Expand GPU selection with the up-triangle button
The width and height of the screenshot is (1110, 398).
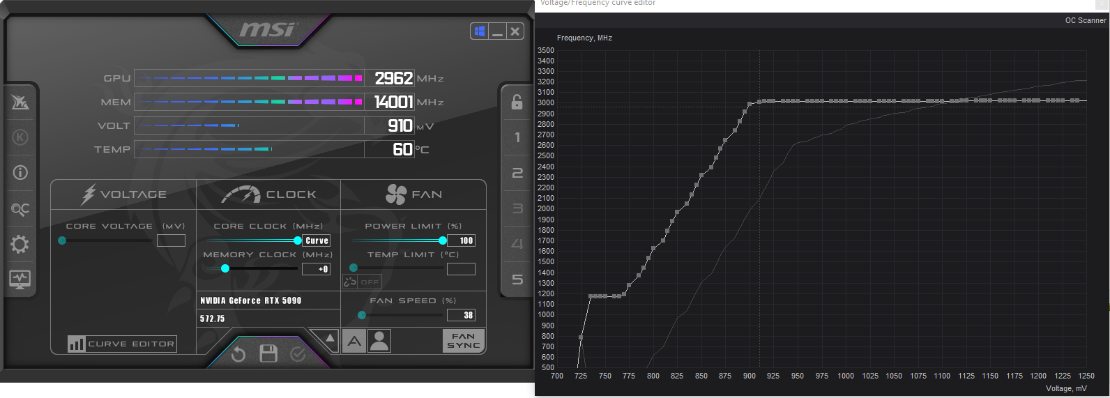point(330,338)
